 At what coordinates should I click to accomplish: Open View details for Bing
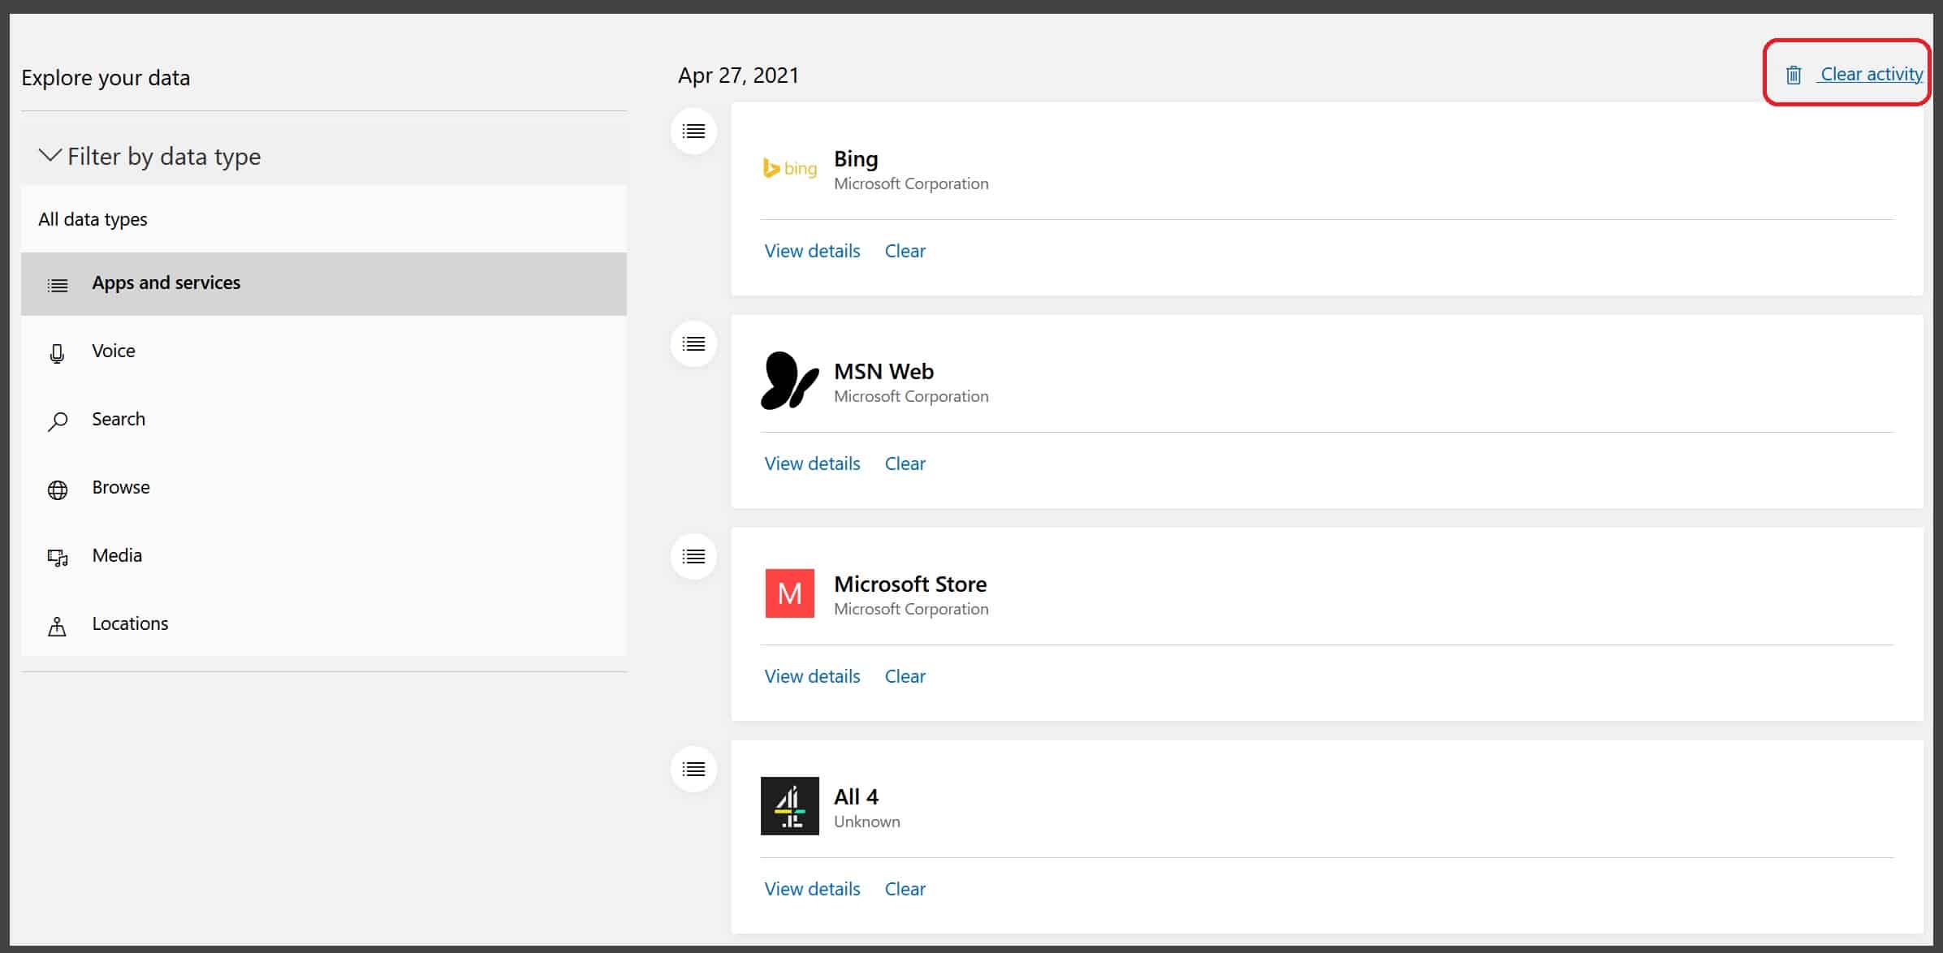(x=812, y=251)
